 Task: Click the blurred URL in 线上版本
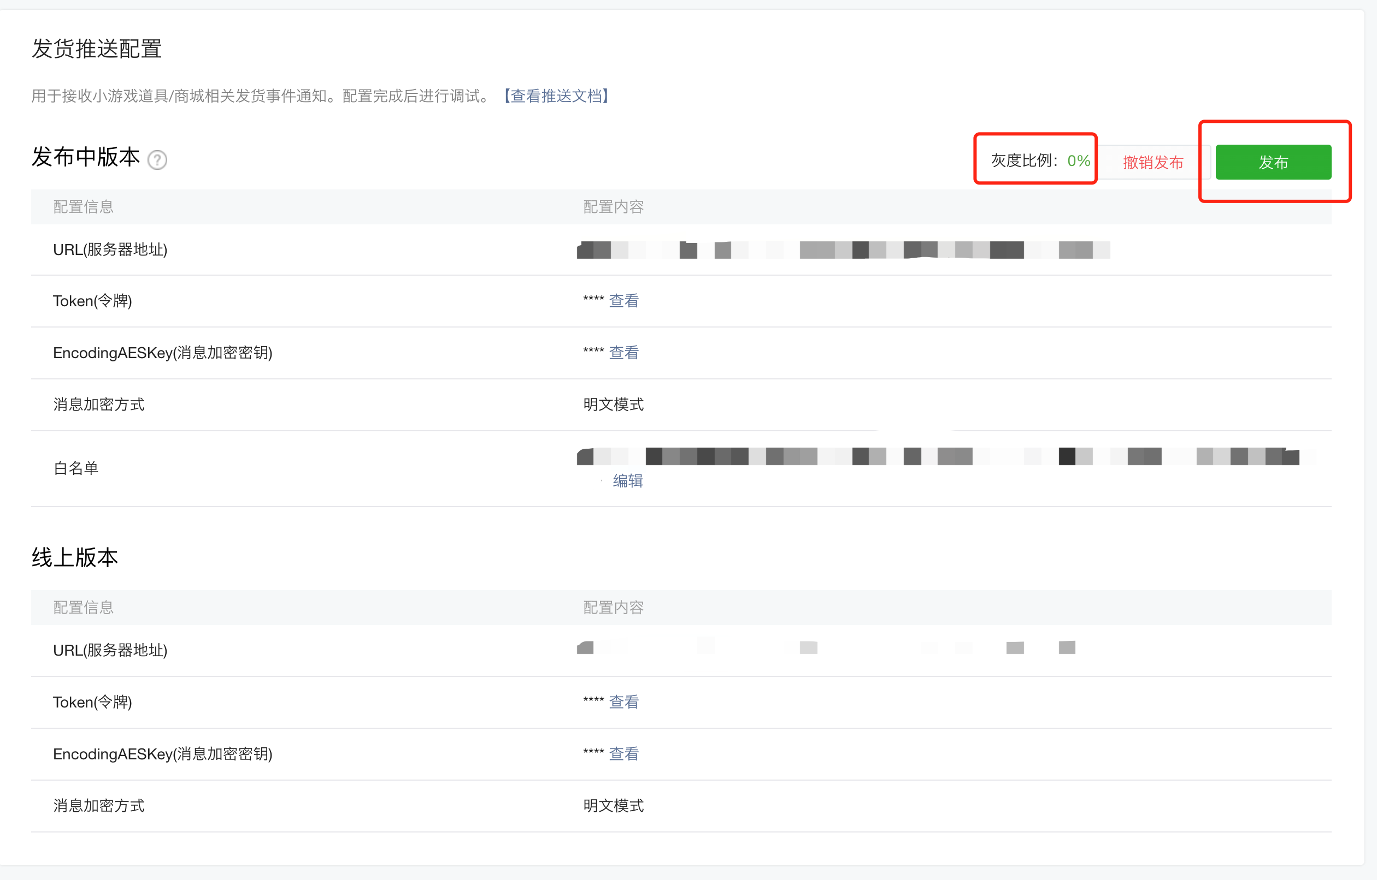coord(826,647)
